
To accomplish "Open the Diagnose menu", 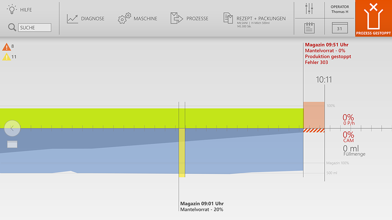I will [86, 19].
